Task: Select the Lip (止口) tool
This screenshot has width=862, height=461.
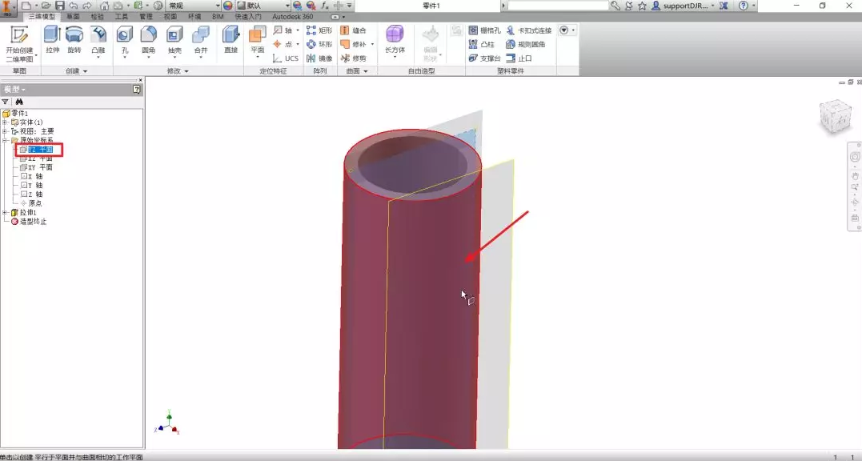Action: coord(519,58)
